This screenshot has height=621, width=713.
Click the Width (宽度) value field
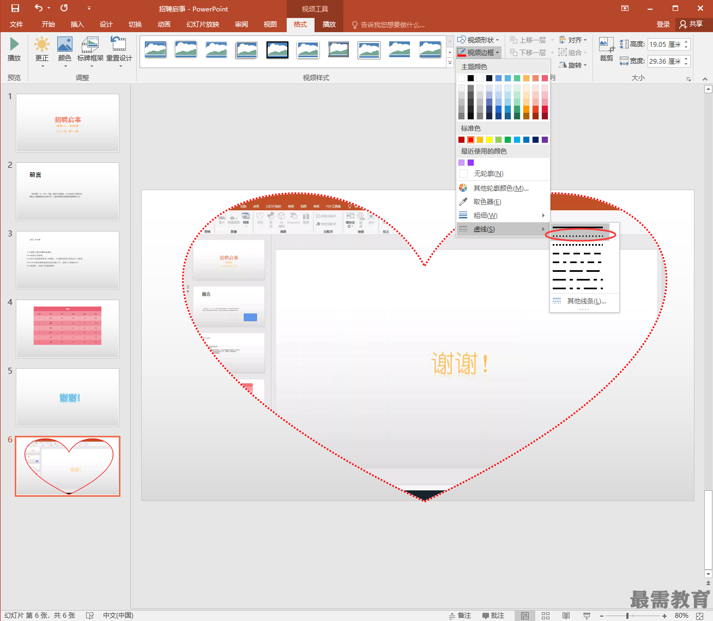coord(666,61)
